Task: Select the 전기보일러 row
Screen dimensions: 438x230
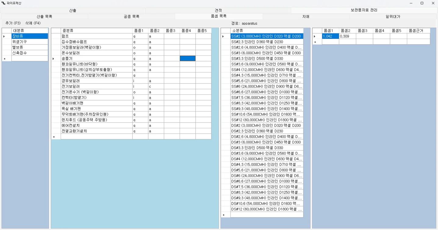Action: pos(96,87)
